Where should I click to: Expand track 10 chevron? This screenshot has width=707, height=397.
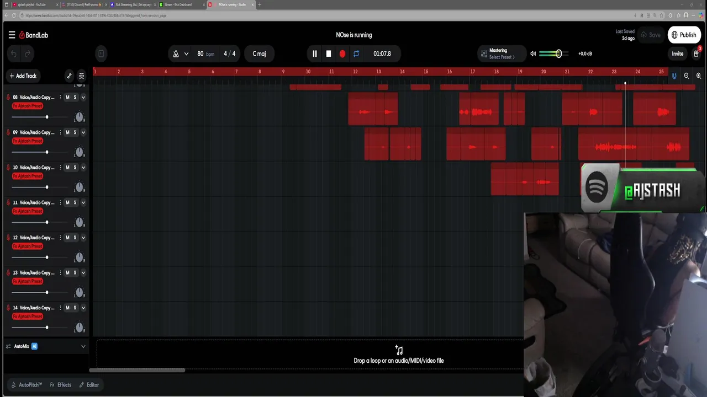tap(83, 167)
